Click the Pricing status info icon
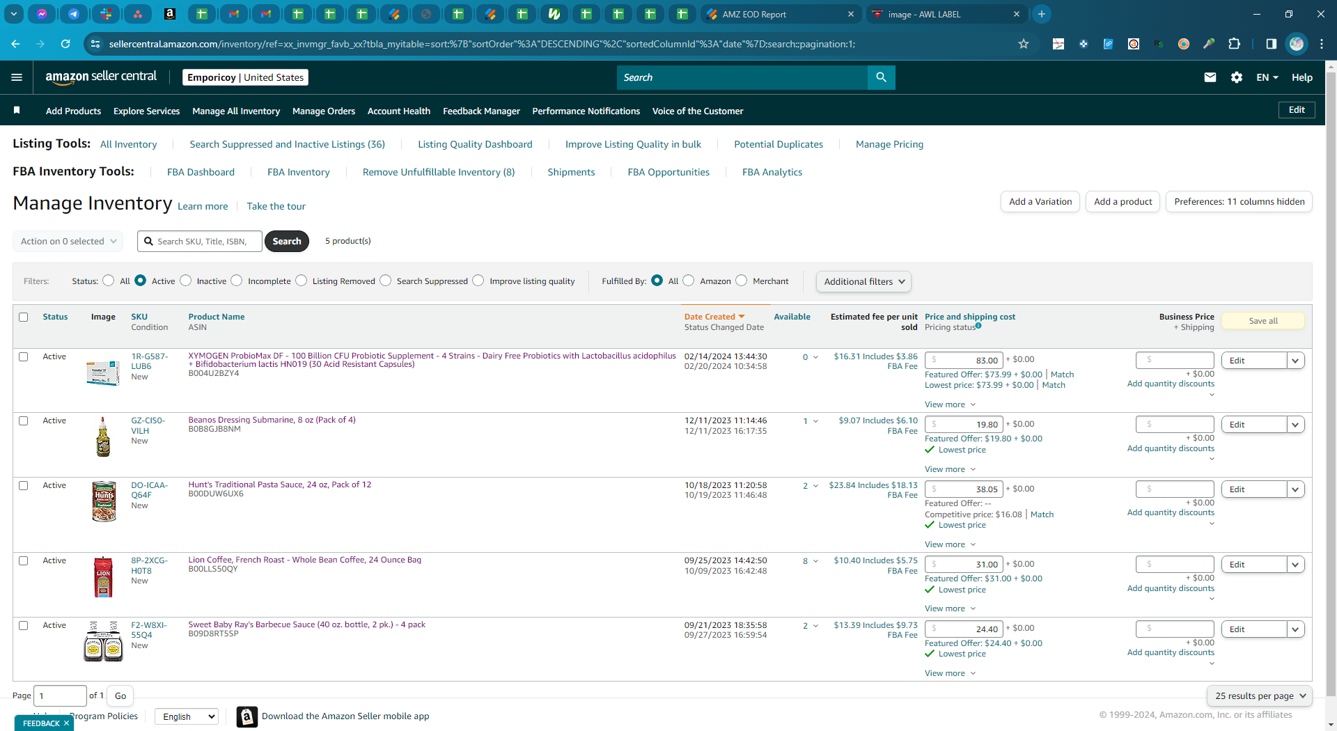The width and height of the screenshot is (1337, 731). (x=978, y=326)
